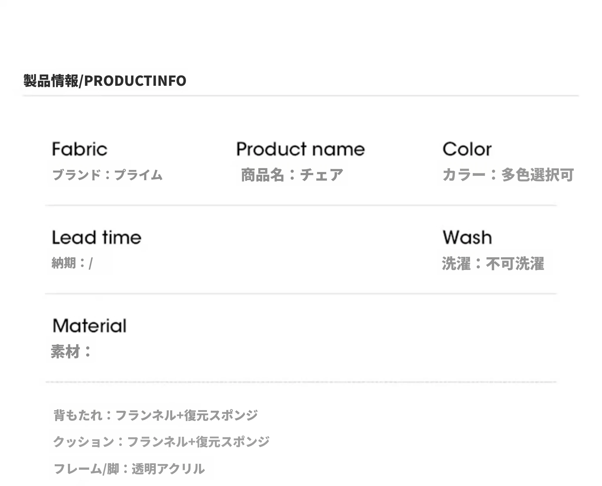Image resolution: width=602 pixels, height=486 pixels.
Task: Click the Product name label
Action: 300,149
